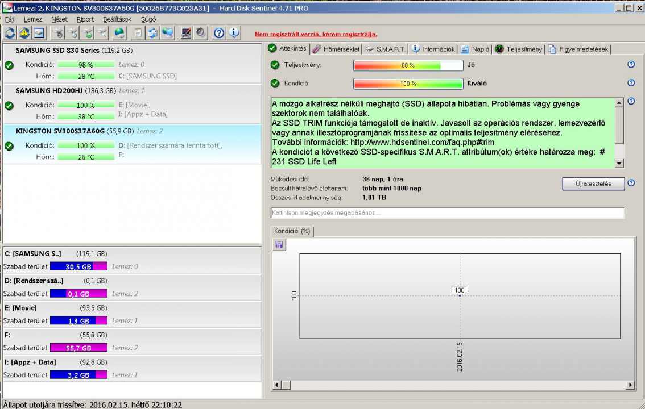Click the Teljesítmény 80 % progress bar
645x409 pixels.
408,65
